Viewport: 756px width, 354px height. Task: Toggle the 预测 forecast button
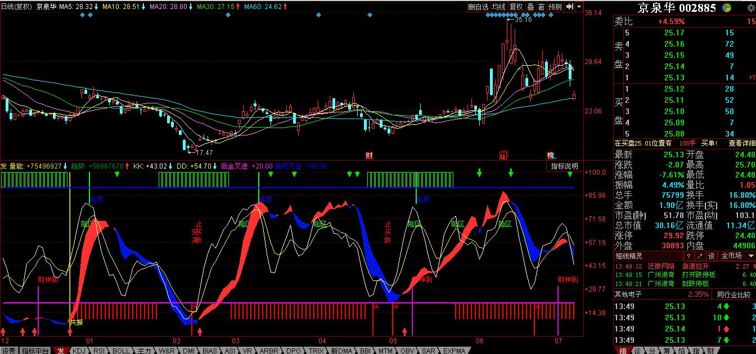[555, 7]
